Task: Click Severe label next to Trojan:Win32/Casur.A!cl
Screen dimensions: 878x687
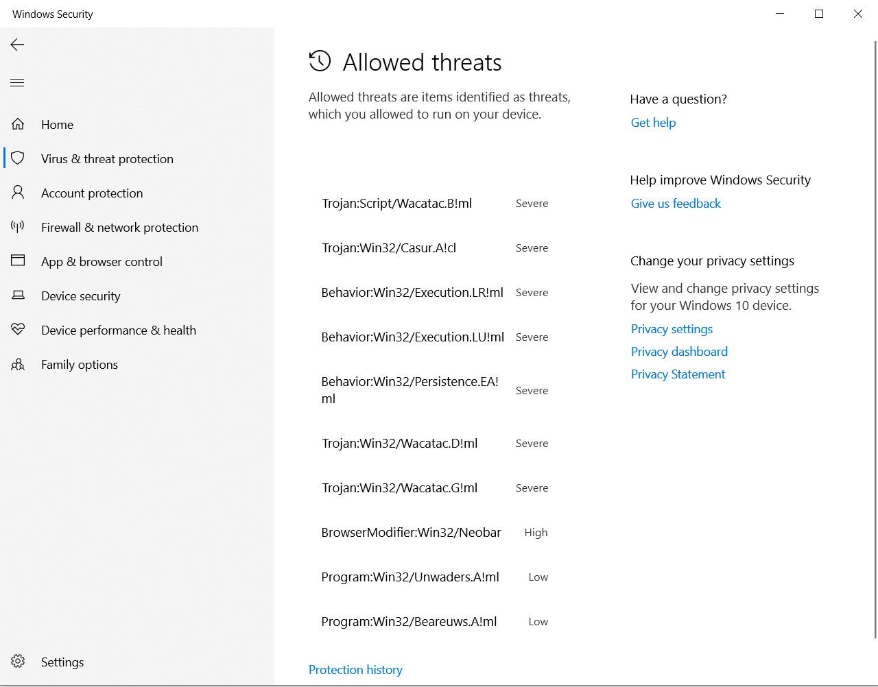Action: (532, 248)
